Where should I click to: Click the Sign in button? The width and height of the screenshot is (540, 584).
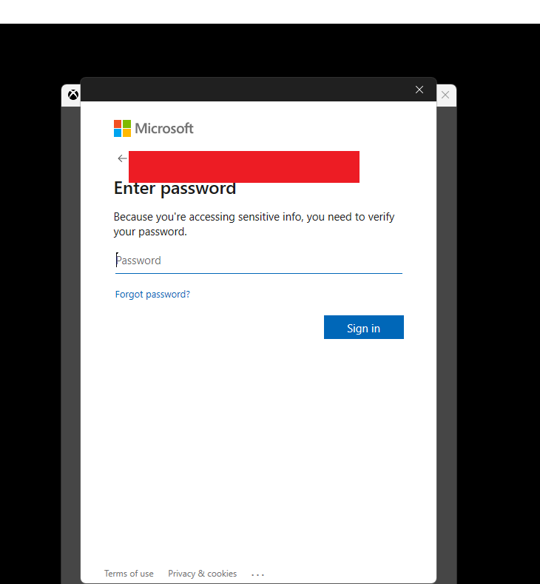click(364, 327)
